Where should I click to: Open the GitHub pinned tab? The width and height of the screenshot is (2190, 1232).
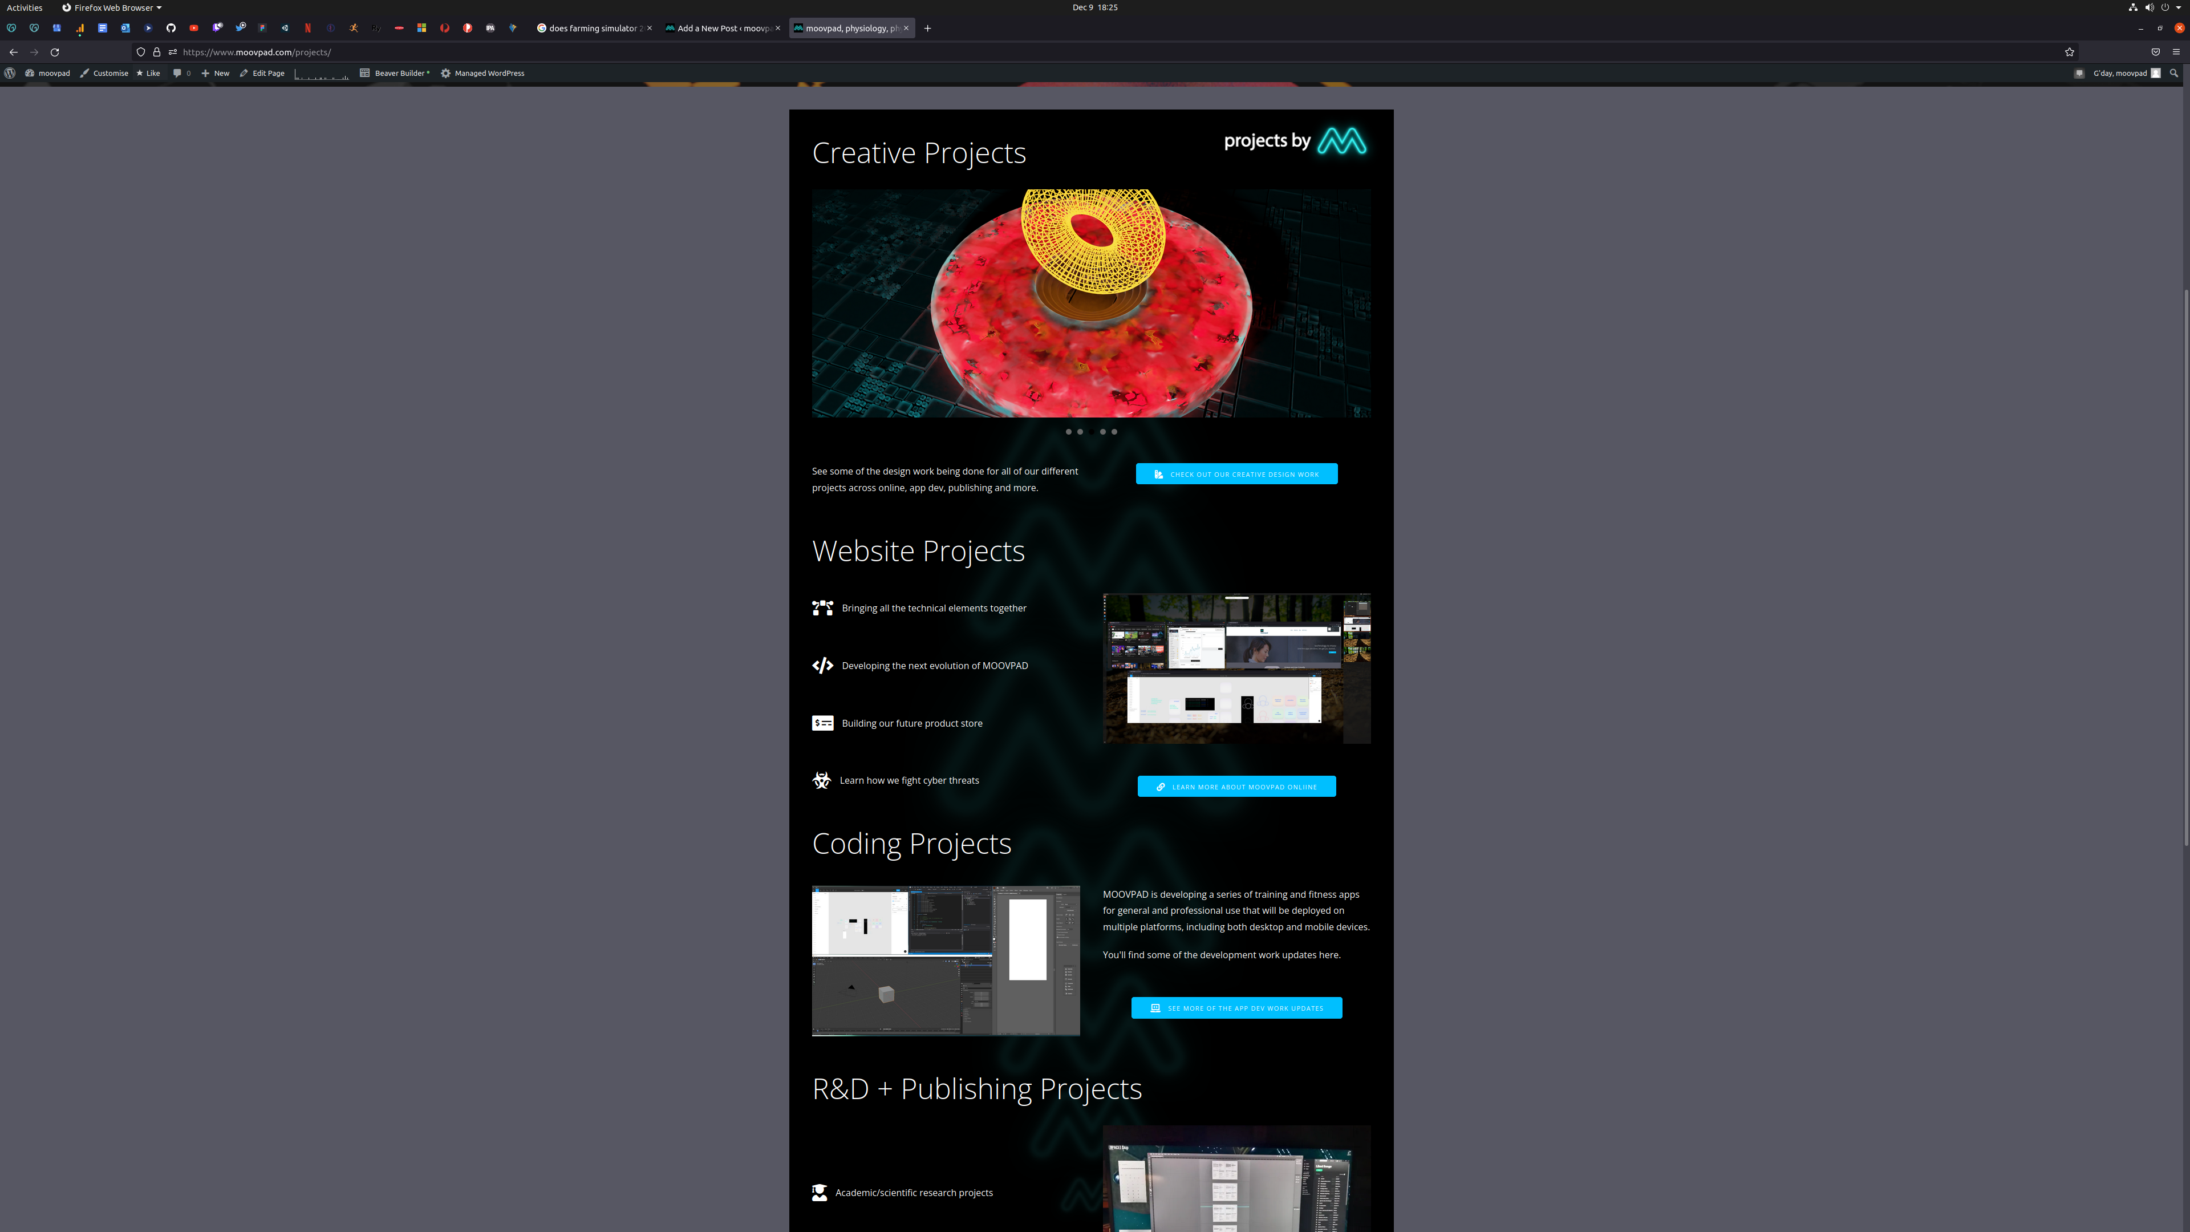pos(171,28)
